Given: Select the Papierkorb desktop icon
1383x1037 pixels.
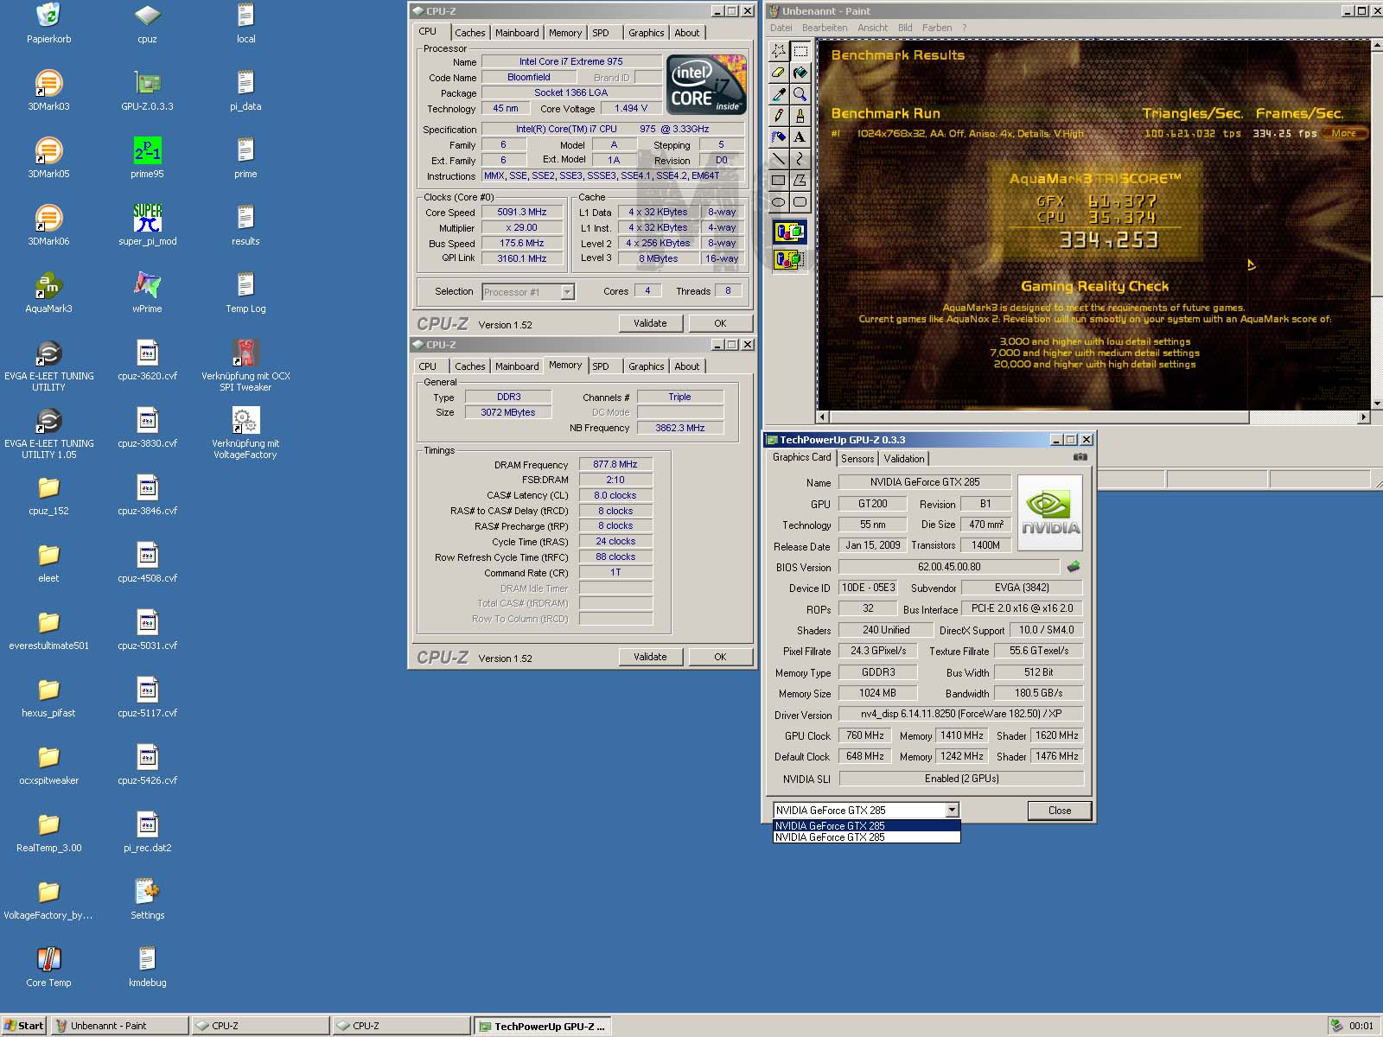Looking at the screenshot, I should click(x=49, y=23).
